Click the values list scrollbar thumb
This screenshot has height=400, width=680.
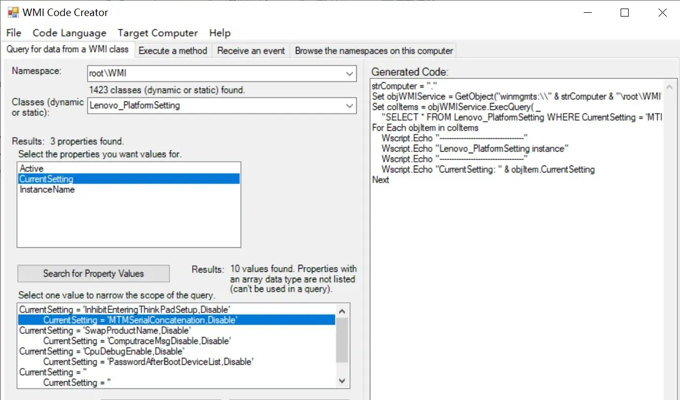click(342, 340)
